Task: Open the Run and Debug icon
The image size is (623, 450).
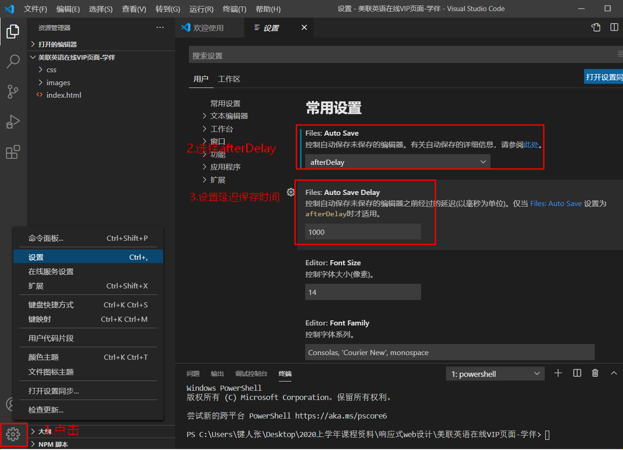Action: tap(13, 122)
